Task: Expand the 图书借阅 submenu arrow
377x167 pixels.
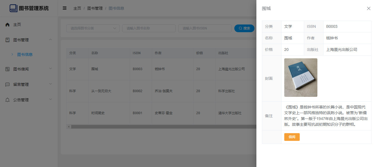Action: pos(51,69)
